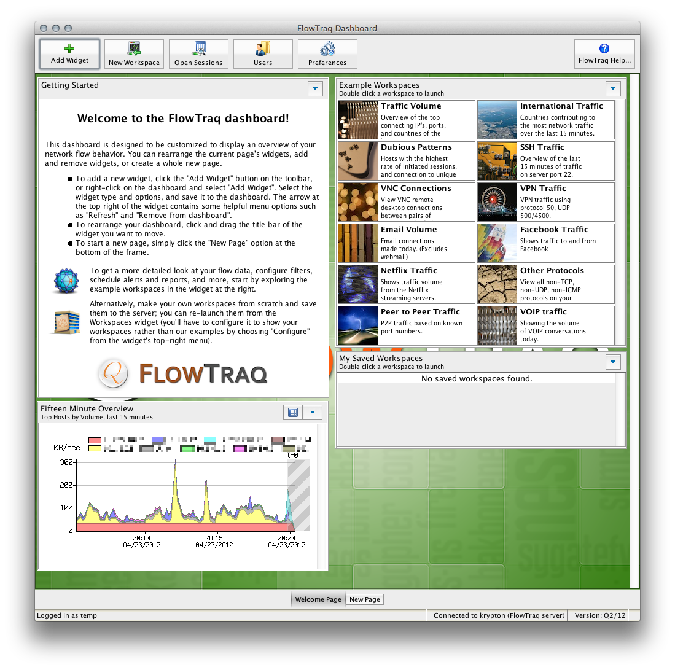
Task: Open the Getting Started widget menu arrow
Action: (315, 88)
